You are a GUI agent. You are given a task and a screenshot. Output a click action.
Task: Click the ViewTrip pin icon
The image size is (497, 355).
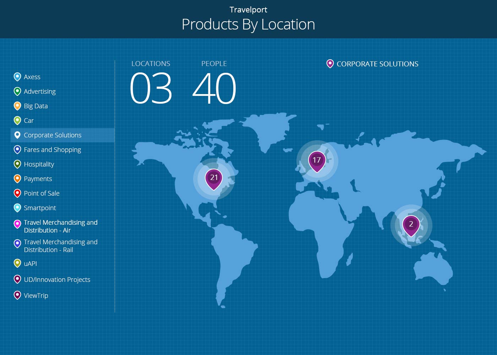[x=17, y=295]
